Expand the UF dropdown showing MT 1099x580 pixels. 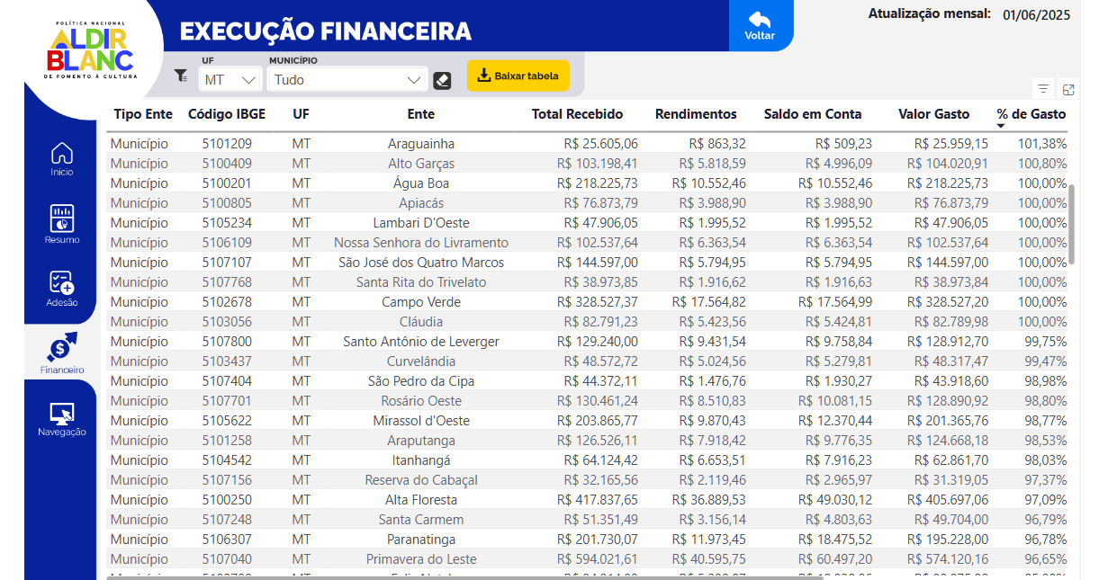pos(230,80)
